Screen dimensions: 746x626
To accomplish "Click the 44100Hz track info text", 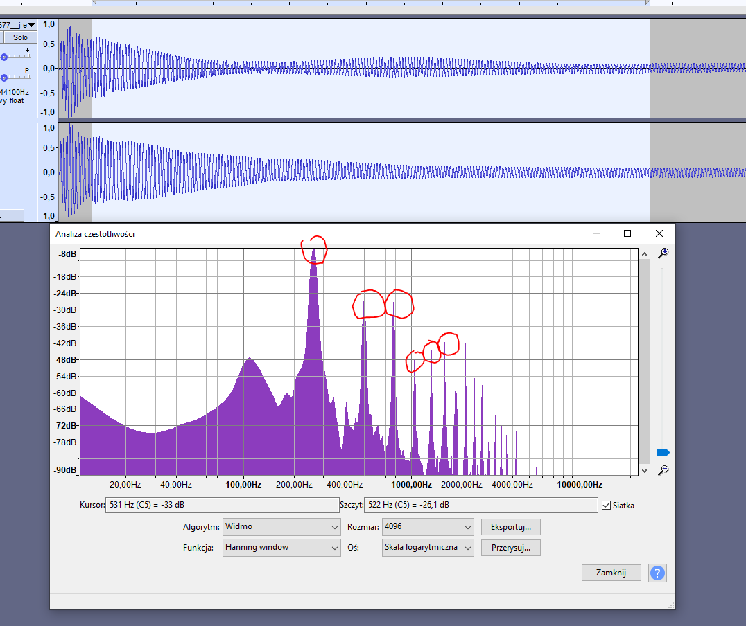I will pos(15,92).
